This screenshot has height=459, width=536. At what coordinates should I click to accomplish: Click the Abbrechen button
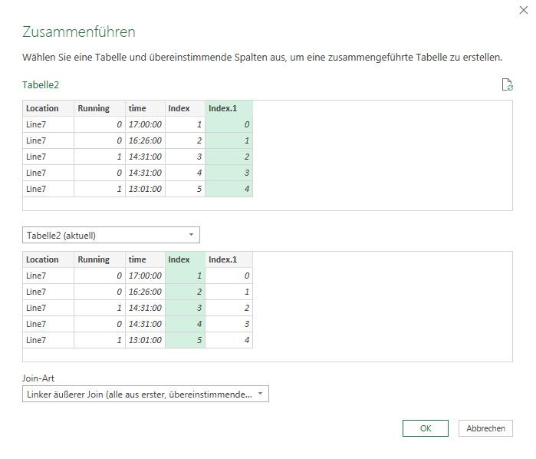[485, 428]
